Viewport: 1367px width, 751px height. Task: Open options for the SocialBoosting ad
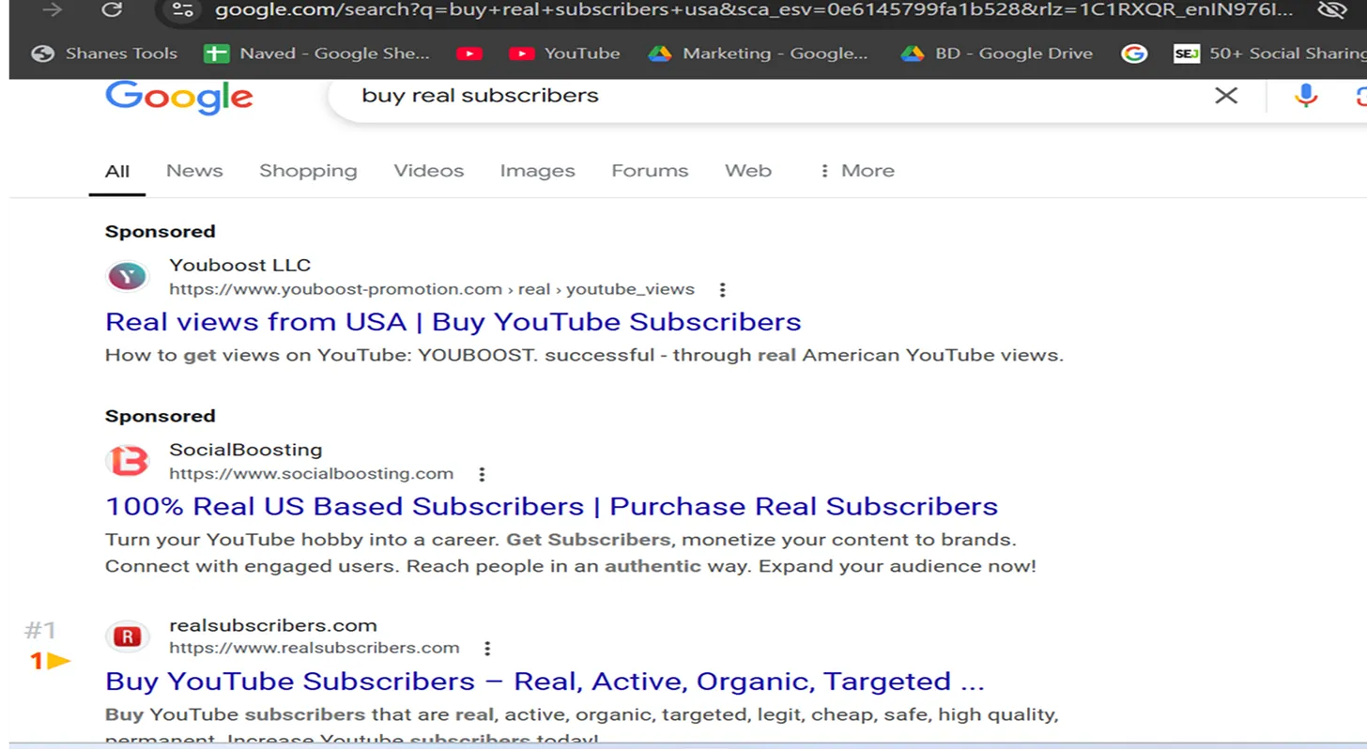tap(482, 475)
